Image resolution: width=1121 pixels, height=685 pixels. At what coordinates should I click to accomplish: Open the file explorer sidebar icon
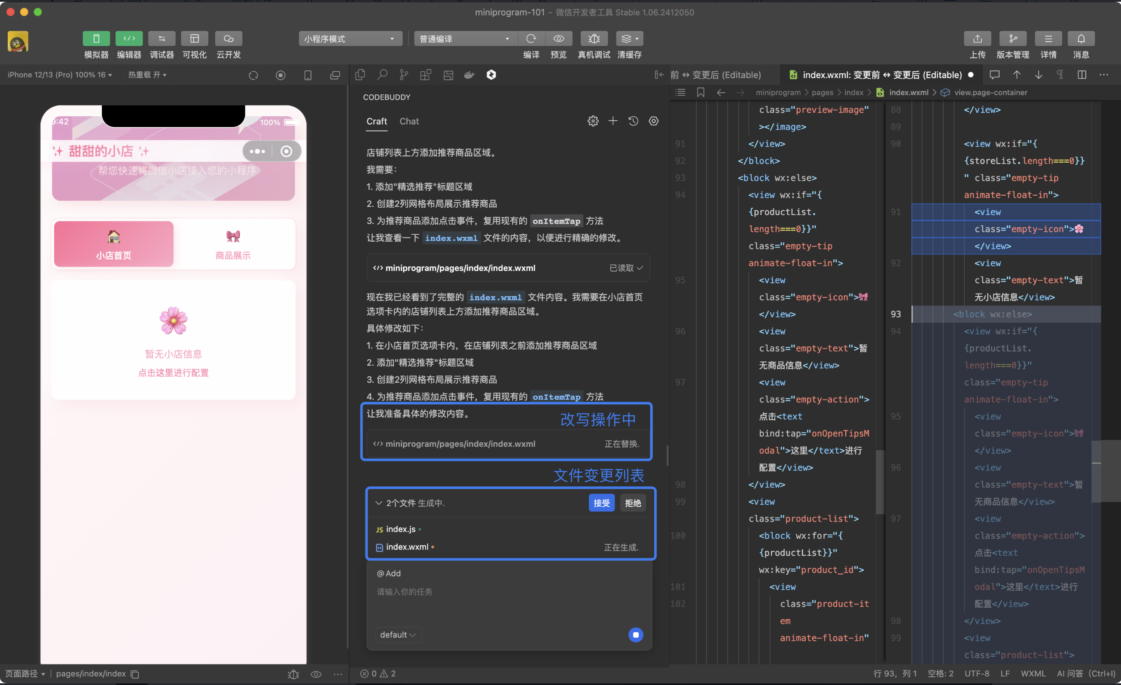point(360,75)
